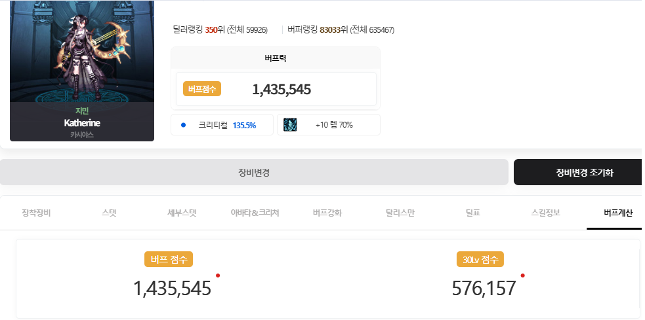
Task: Switch to the 탈리스만 tab
Action: pos(400,213)
